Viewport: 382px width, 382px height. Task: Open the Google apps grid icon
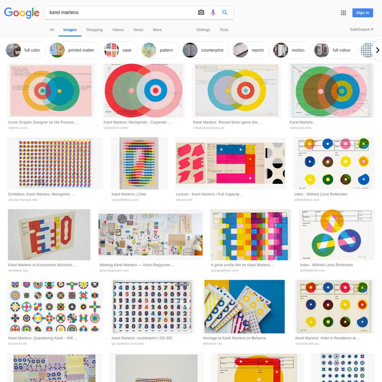pyautogui.click(x=343, y=13)
